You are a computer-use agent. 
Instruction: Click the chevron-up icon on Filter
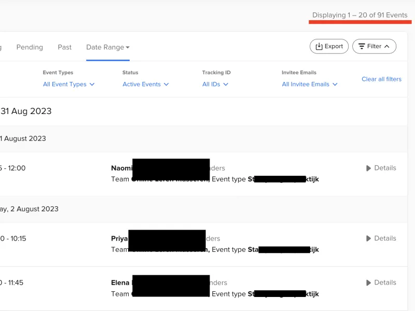386,46
